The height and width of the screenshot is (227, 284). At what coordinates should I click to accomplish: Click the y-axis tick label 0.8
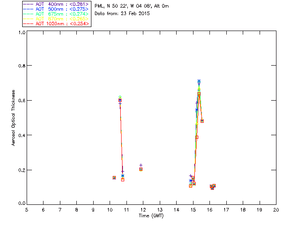pyautogui.click(x=22, y=66)
